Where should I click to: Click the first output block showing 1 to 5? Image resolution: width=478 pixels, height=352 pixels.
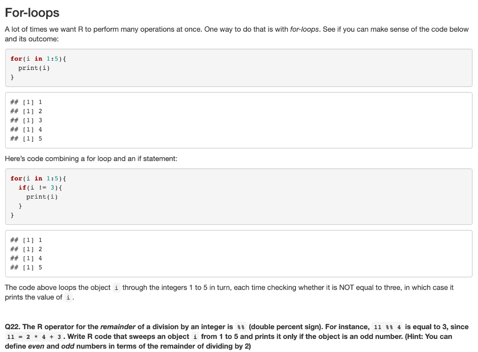[x=239, y=120]
